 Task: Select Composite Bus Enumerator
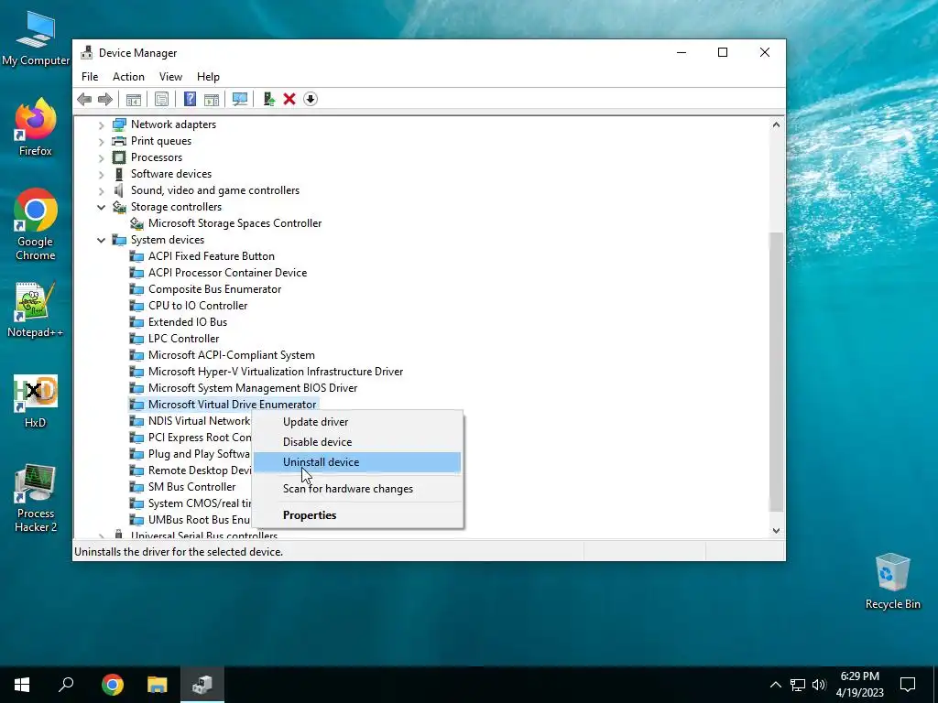click(x=214, y=289)
